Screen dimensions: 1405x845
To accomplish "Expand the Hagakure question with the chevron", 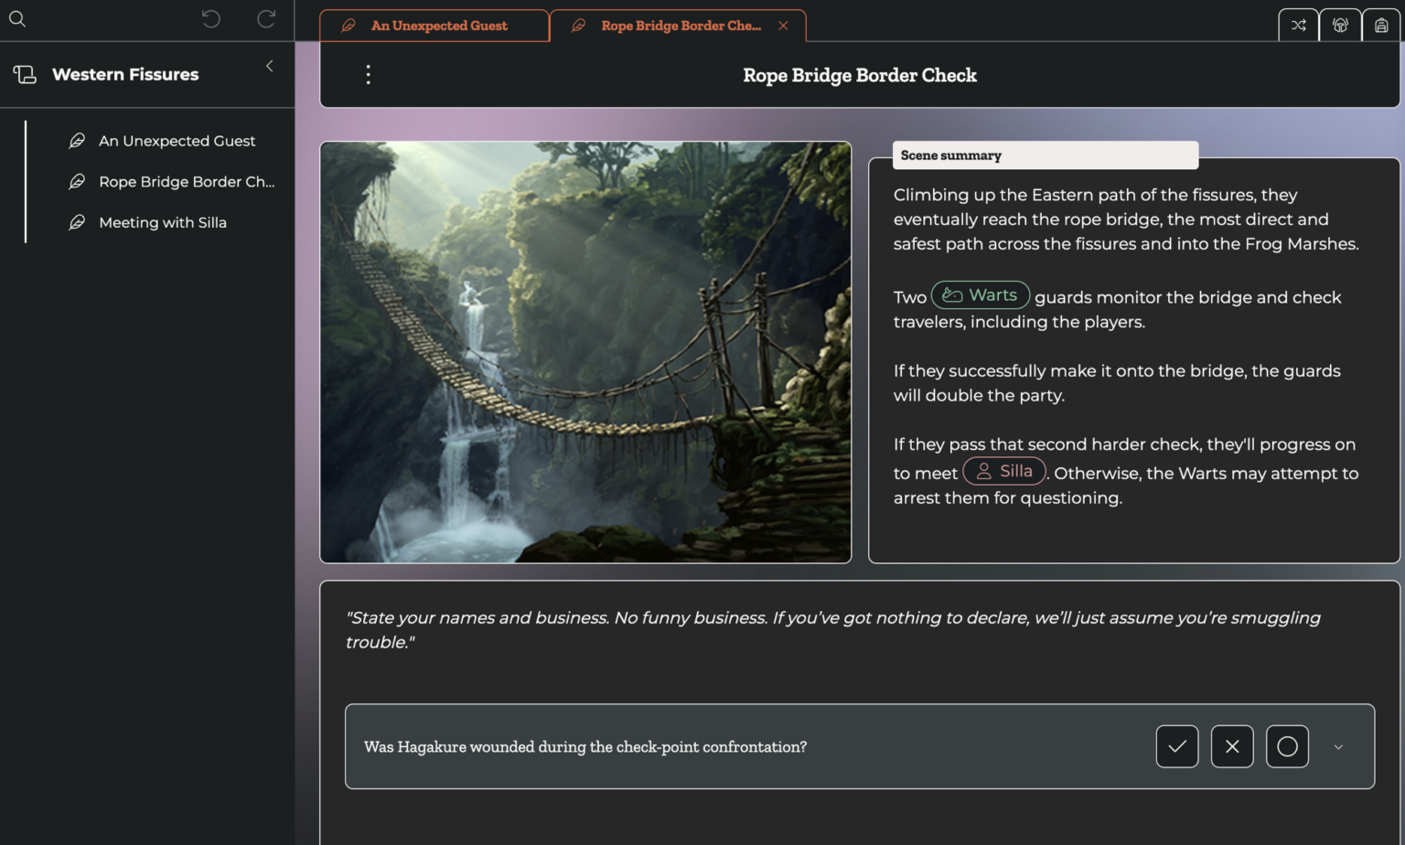I will [1338, 747].
